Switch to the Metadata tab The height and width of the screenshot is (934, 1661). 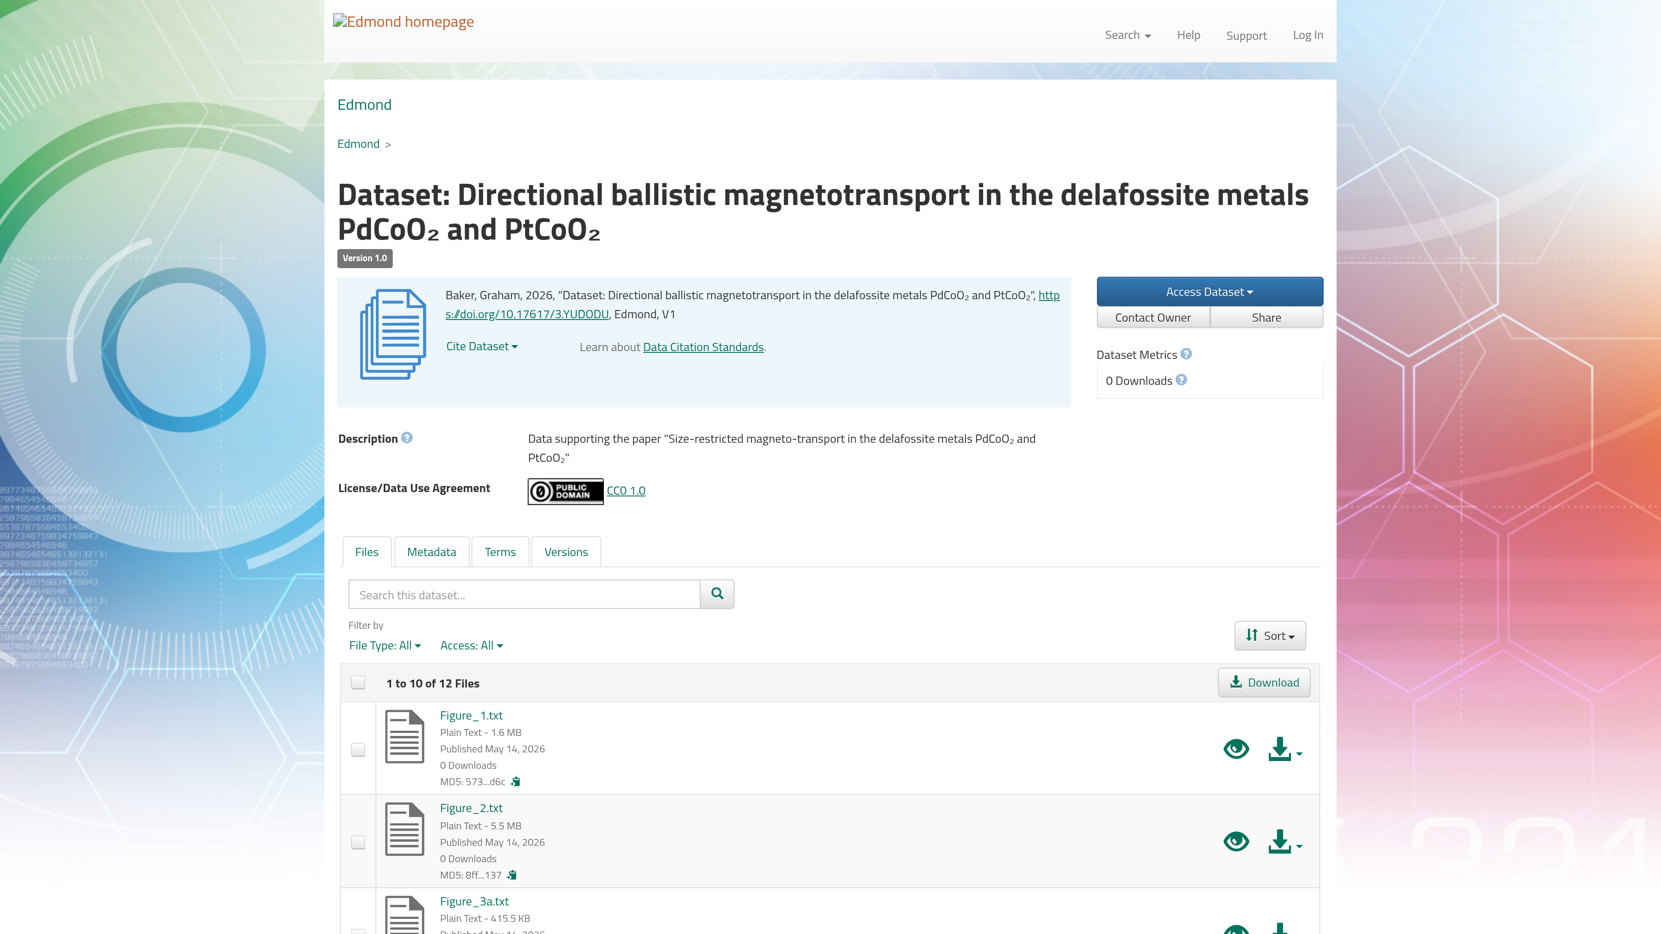431,552
